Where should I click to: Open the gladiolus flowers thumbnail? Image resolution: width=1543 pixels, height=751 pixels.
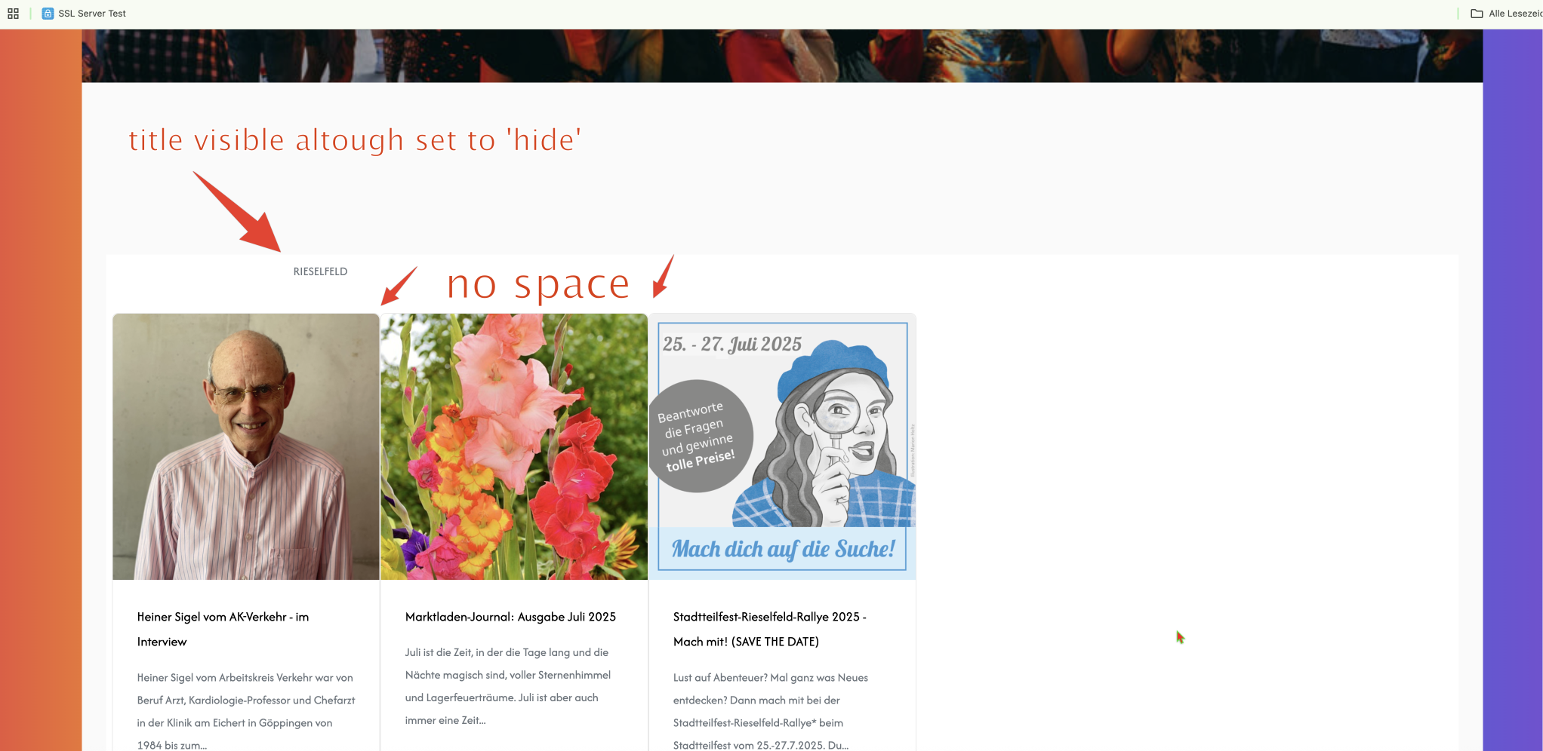click(x=514, y=446)
